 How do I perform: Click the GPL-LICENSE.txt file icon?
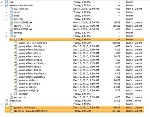[11, 22]
